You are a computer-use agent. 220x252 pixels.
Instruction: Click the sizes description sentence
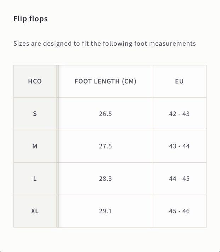105,44
